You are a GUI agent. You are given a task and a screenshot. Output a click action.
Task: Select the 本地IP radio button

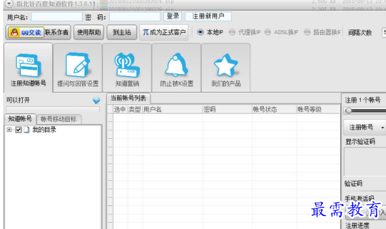click(x=200, y=32)
